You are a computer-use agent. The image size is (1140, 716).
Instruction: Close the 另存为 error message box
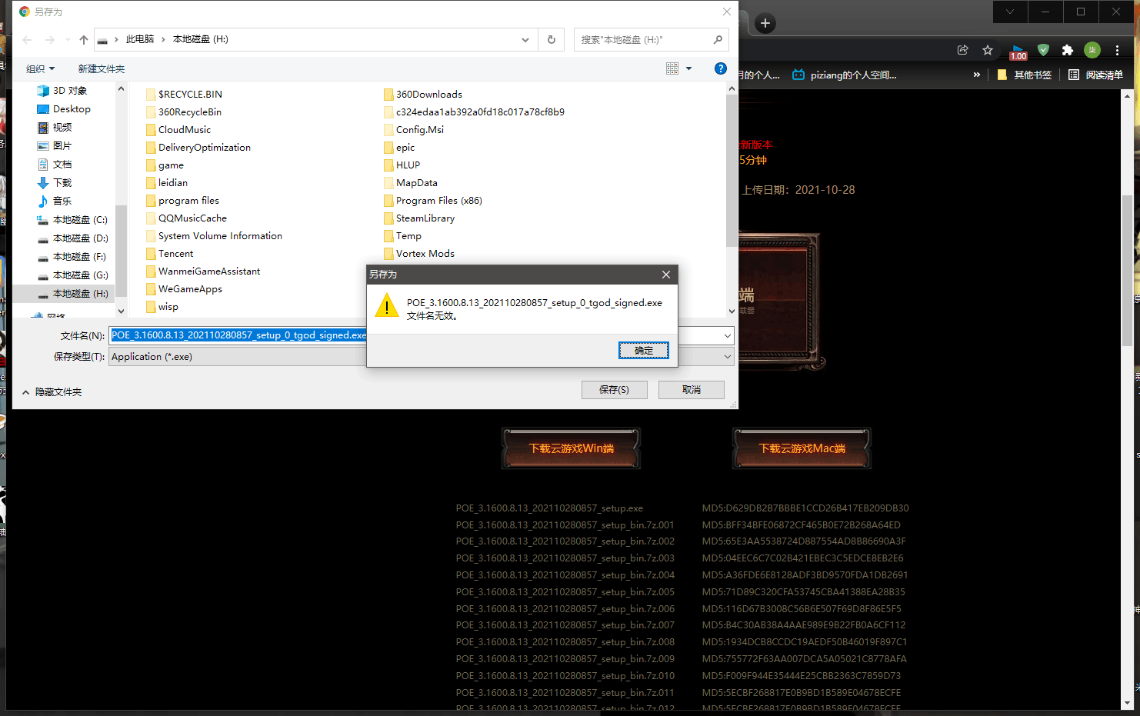tap(666, 275)
